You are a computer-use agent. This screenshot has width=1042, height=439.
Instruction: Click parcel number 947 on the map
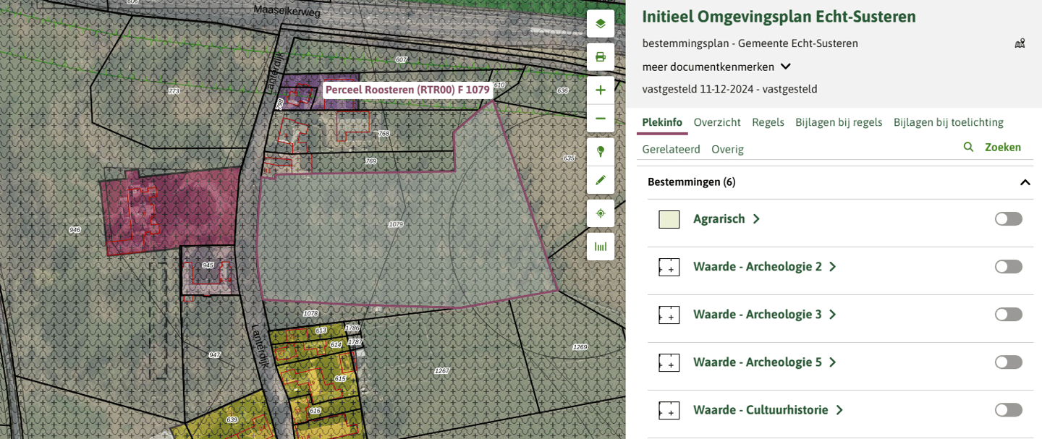(x=214, y=354)
